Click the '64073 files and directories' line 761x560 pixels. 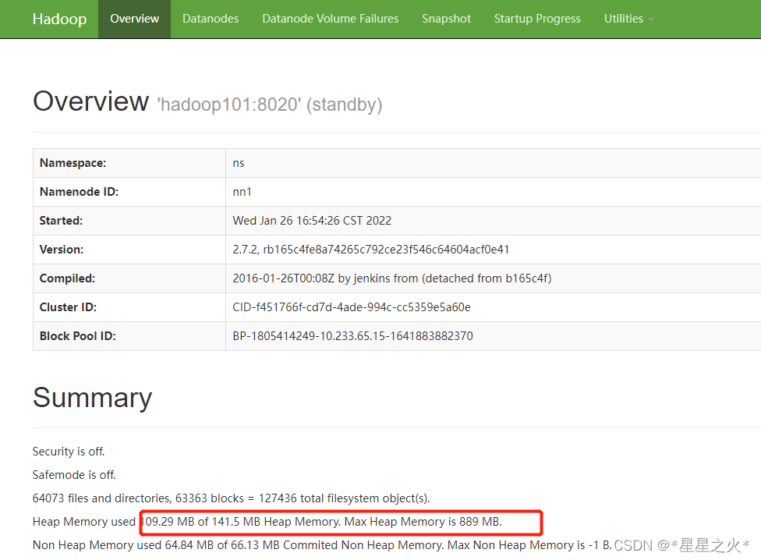click(231, 498)
